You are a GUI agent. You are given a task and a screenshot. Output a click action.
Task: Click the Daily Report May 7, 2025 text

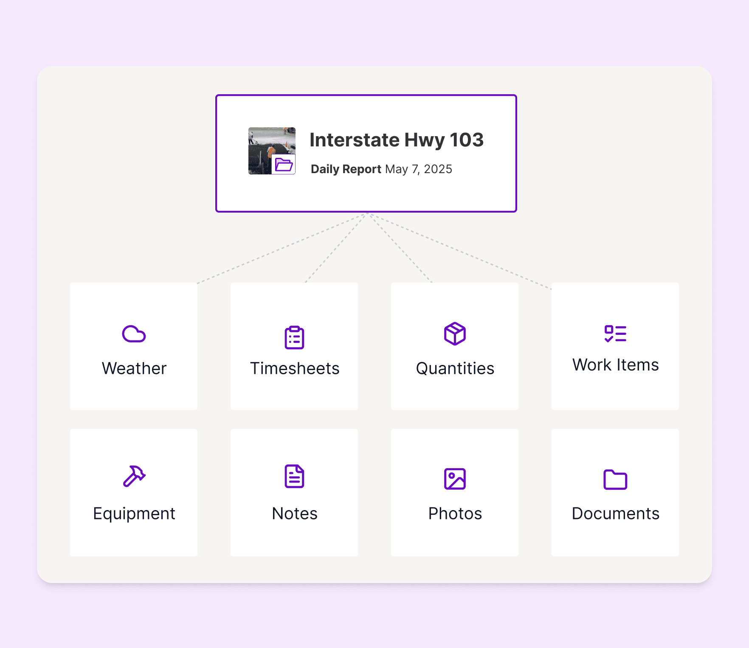coord(381,169)
